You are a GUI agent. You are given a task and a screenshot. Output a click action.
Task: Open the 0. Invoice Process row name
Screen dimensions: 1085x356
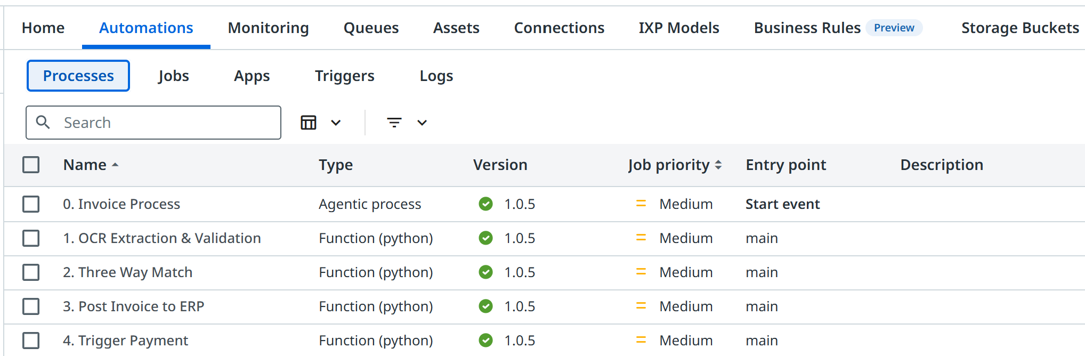click(x=122, y=204)
